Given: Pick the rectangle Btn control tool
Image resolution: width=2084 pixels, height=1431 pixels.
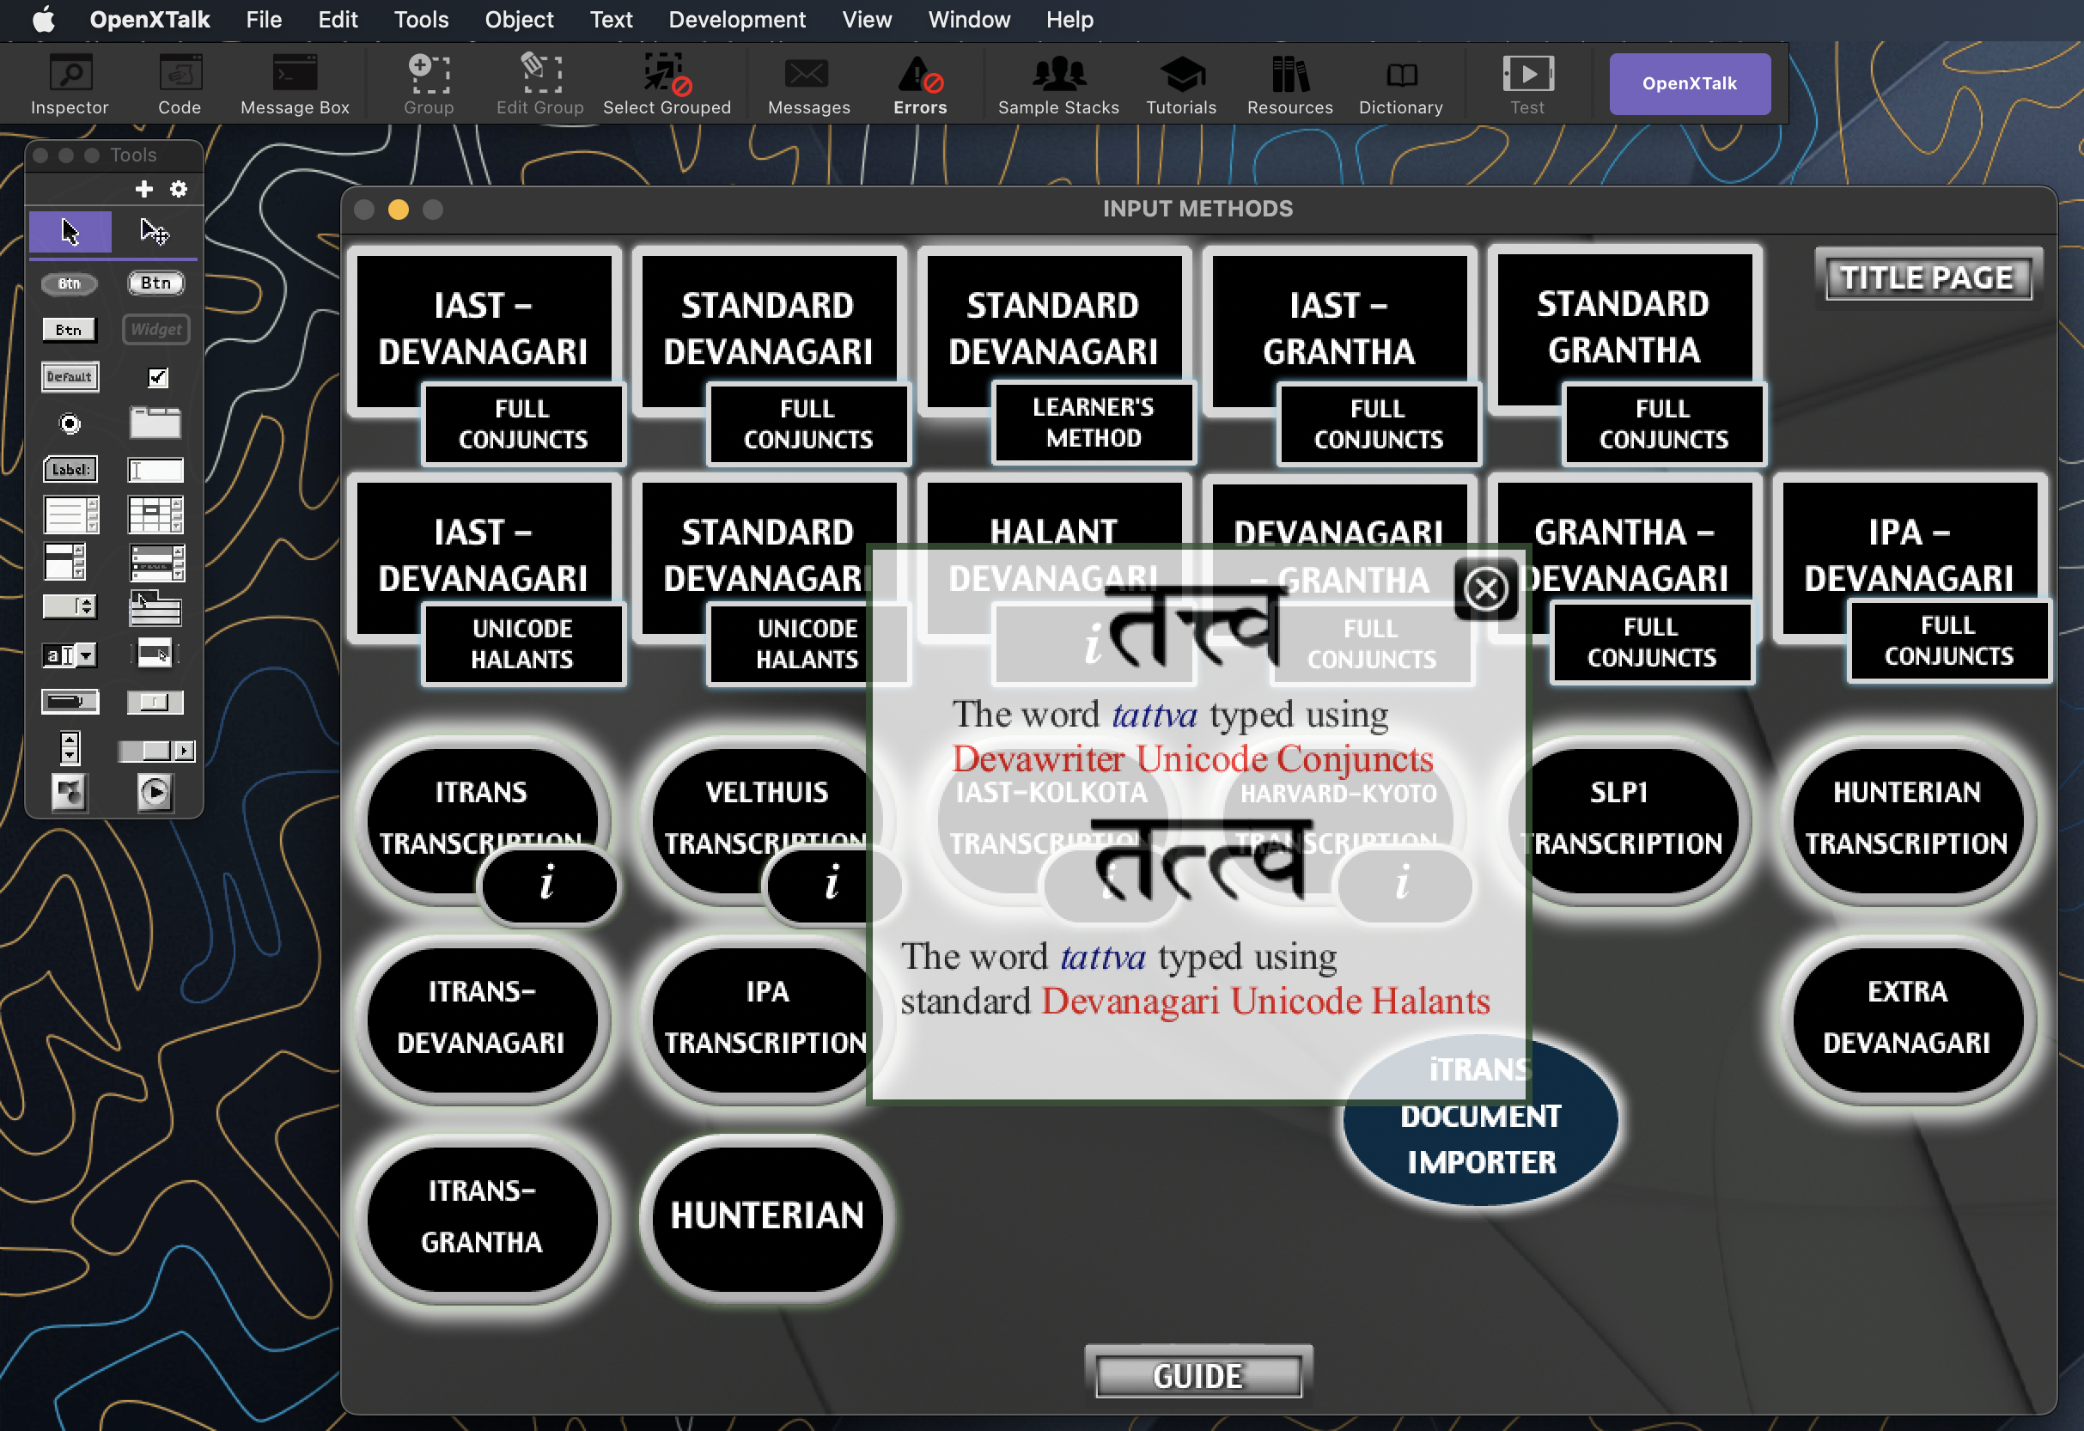Looking at the screenshot, I should coord(70,330).
